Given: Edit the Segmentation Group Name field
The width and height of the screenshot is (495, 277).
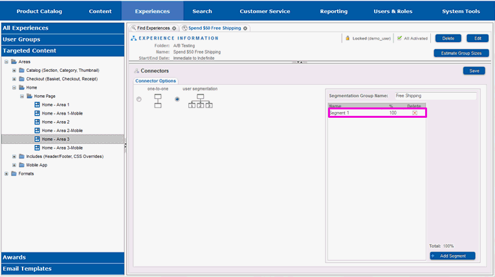Looking at the screenshot, I should [435, 96].
